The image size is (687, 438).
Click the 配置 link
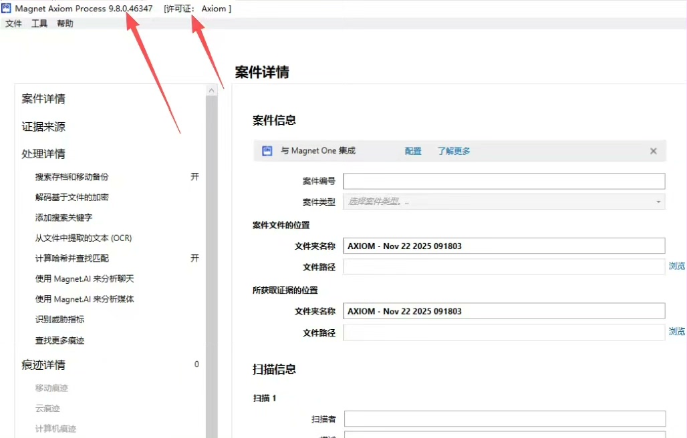(x=413, y=151)
